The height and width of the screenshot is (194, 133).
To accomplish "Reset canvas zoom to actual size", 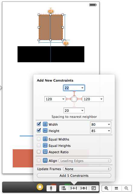I will [116, 188].
